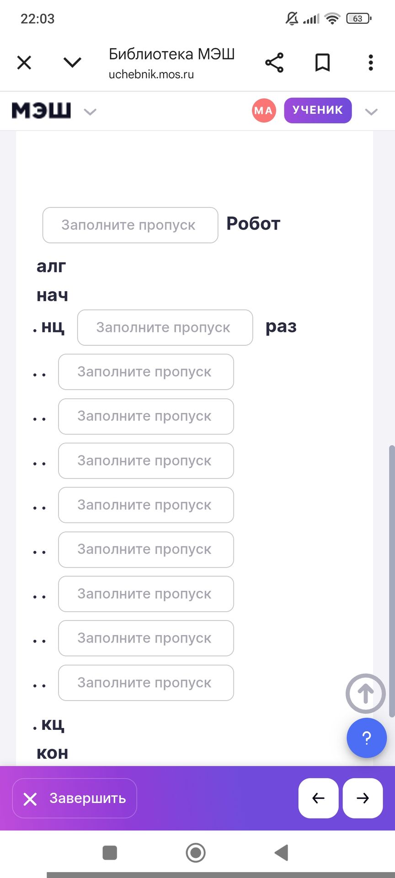Select the УЧЕНИК role button

(x=318, y=110)
